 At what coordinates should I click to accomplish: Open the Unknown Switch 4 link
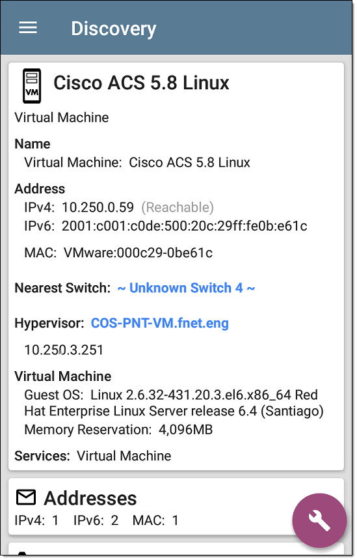point(186,288)
